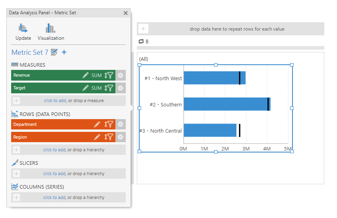The width and height of the screenshot is (337, 218).
Task: Open sort and filter for Region hierarchy
Action: (x=109, y=137)
